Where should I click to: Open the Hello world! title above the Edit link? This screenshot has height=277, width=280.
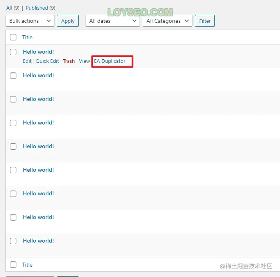(x=38, y=52)
